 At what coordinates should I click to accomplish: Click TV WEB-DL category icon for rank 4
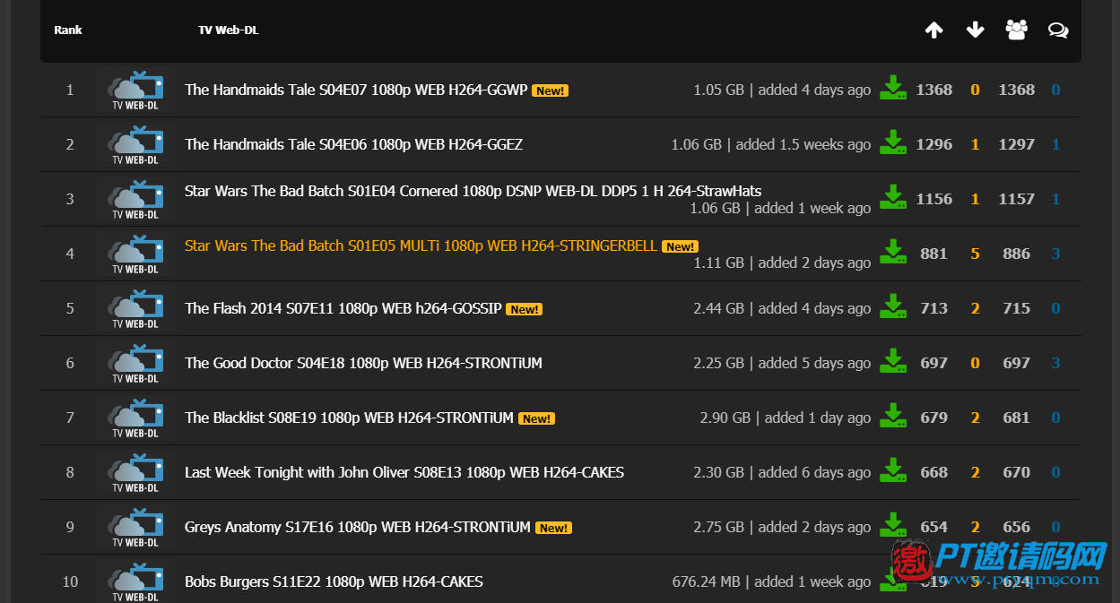pyautogui.click(x=135, y=254)
